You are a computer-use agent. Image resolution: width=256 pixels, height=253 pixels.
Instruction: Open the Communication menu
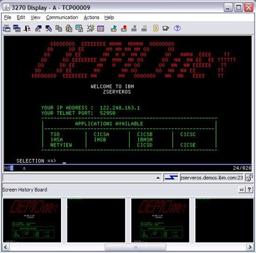point(62,17)
